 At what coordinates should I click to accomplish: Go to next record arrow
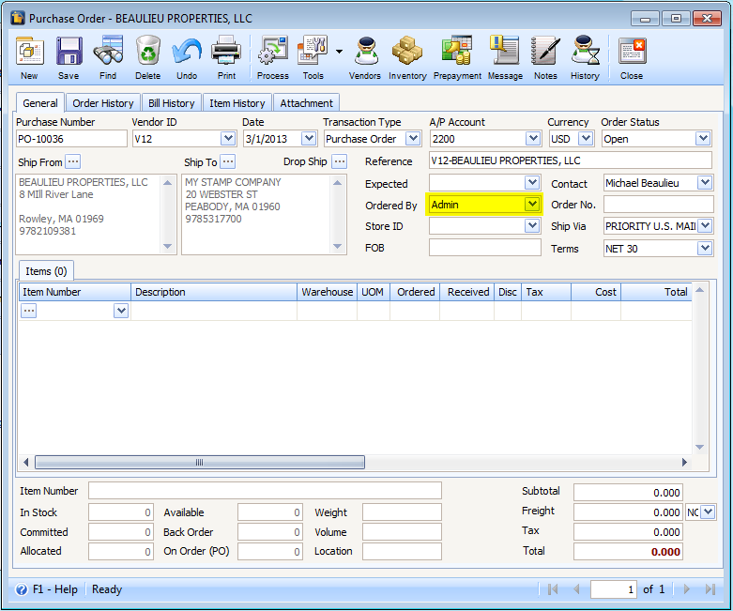tap(687, 589)
